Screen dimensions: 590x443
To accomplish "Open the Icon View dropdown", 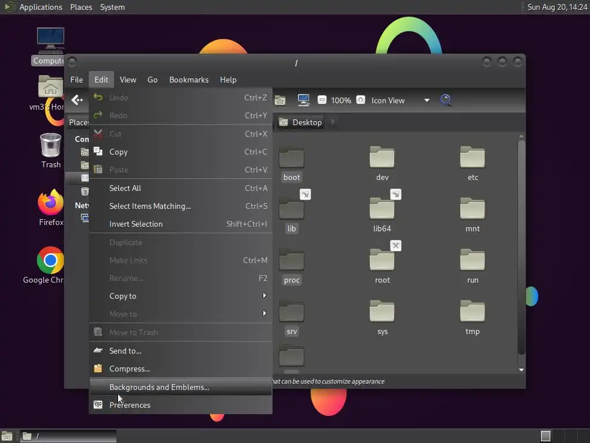I will (x=400, y=100).
